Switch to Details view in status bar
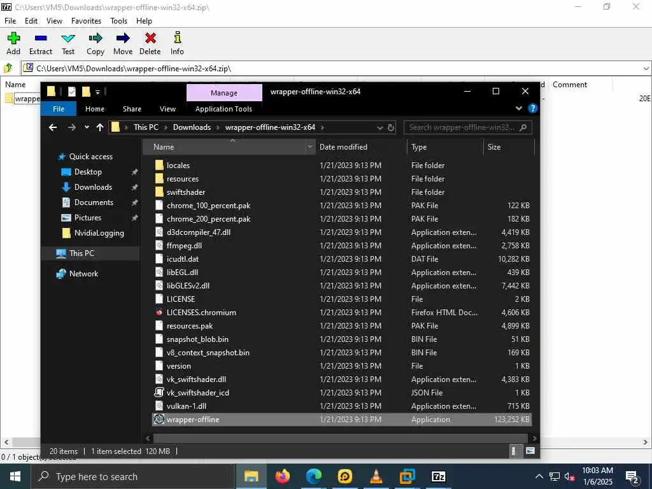This screenshot has height=489, width=652. click(514, 451)
